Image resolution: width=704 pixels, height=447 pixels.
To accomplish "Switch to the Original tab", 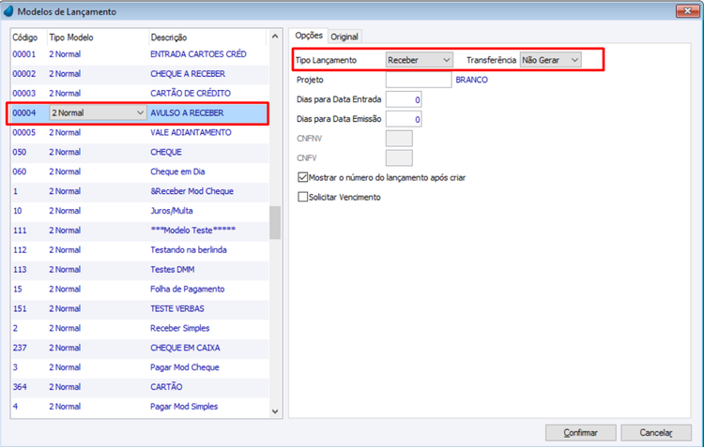I will [x=344, y=37].
